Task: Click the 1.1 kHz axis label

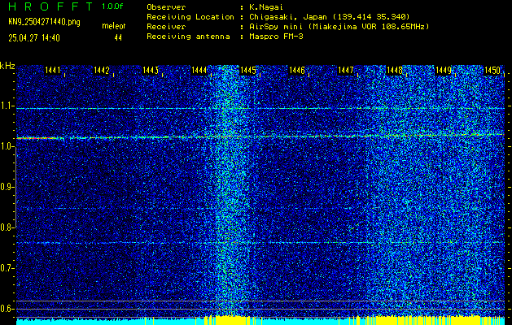Action: tap(7, 106)
